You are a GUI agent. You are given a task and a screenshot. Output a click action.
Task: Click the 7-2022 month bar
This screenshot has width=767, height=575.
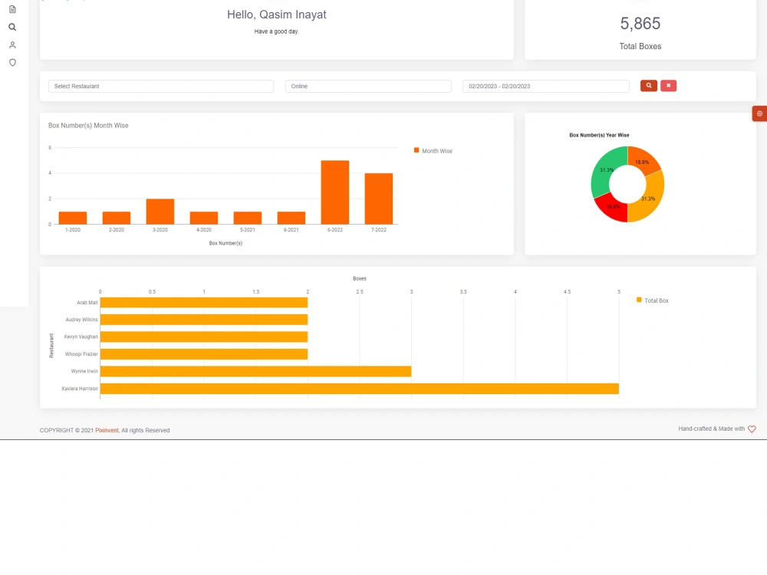tap(379, 199)
